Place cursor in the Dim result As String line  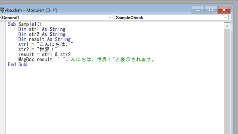45,39
